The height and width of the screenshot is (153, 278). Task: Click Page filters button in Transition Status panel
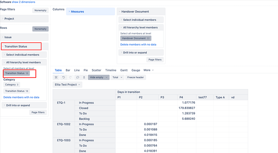pyautogui.click(x=38, y=112)
